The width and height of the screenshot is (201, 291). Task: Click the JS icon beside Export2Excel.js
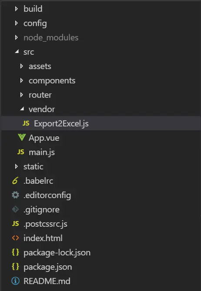[26, 123]
